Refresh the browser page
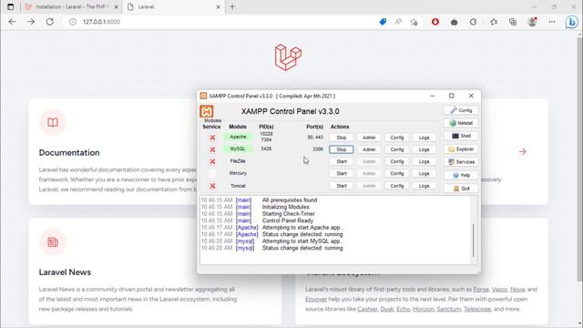583x328 pixels. tap(49, 22)
